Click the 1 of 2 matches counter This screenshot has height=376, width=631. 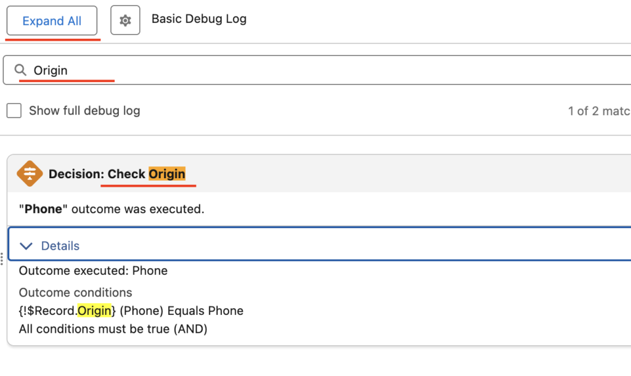(599, 111)
